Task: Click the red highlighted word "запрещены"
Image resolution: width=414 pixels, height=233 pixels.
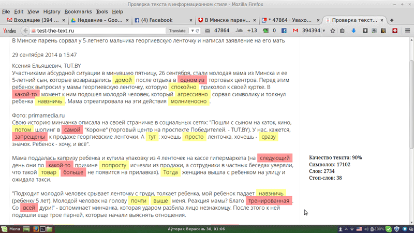Action: [x=29, y=137]
